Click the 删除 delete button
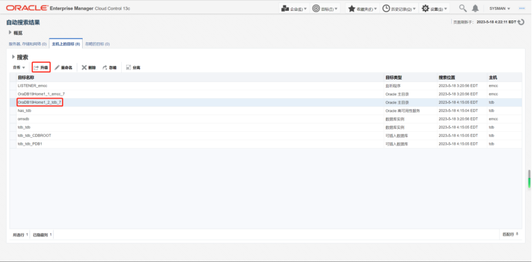 point(89,68)
